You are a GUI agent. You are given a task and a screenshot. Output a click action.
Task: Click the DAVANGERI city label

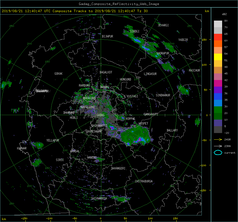(118, 168)
